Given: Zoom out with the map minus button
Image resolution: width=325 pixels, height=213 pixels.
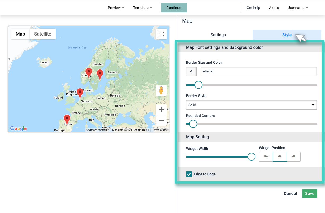Looking at the screenshot, I should 161,120.
